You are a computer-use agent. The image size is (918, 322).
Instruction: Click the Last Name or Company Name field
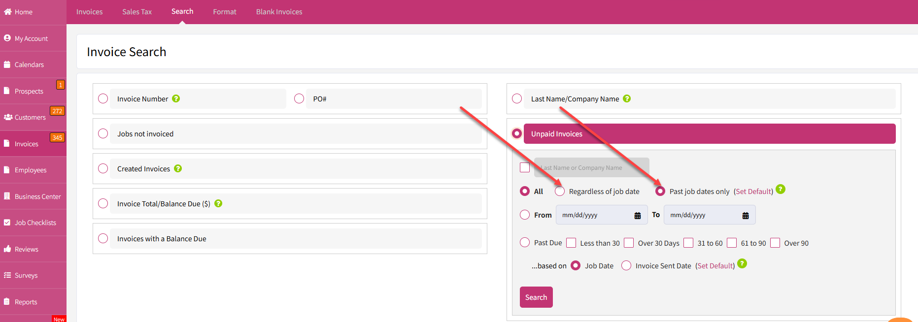pos(592,167)
